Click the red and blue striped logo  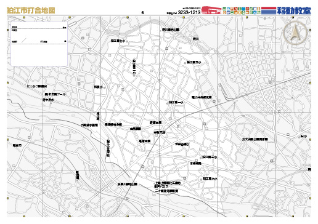(x=269, y=10)
